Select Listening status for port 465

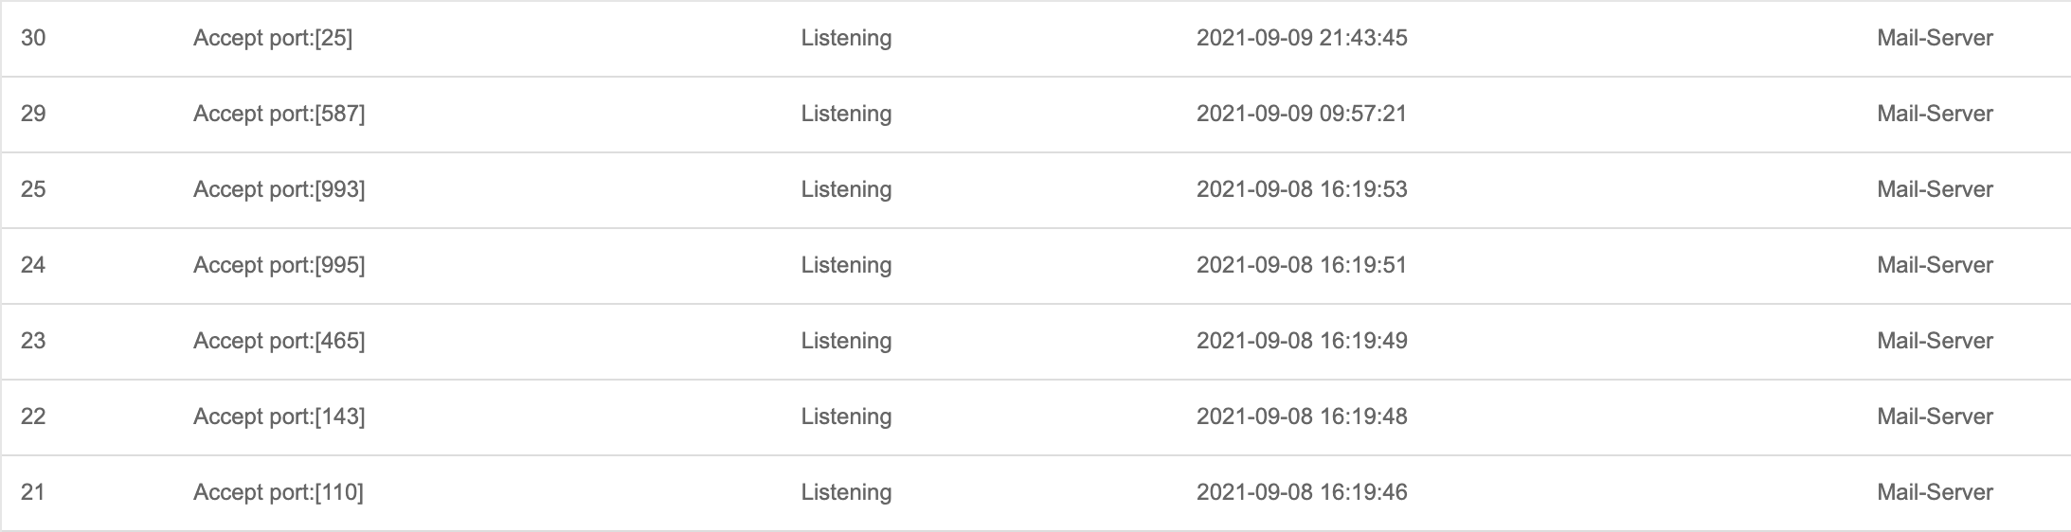pyautogui.click(x=846, y=341)
